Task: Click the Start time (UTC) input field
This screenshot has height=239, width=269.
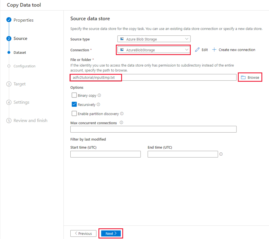Action: point(105,154)
